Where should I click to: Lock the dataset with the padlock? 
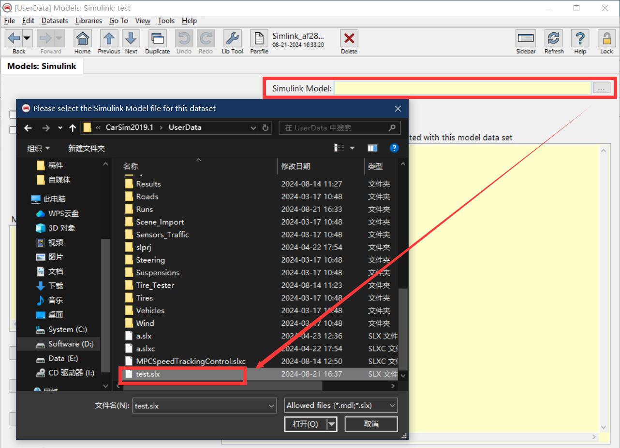pyautogui.click(x=606, y=38)
